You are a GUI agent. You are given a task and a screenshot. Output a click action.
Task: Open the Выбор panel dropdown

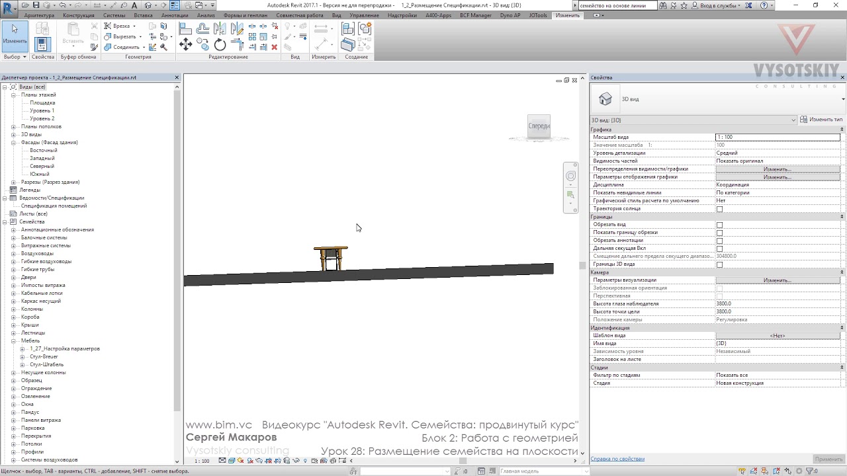[15, 57]
